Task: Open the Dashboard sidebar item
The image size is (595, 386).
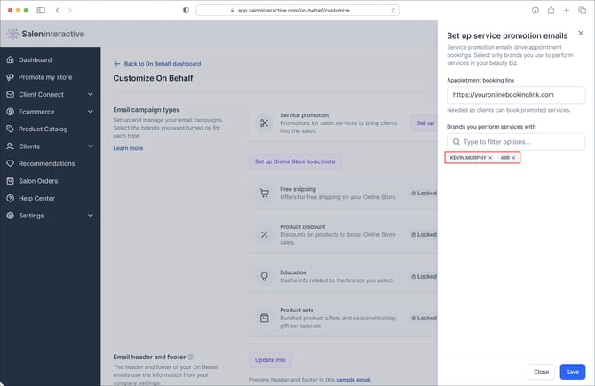Action: [35, 60]
